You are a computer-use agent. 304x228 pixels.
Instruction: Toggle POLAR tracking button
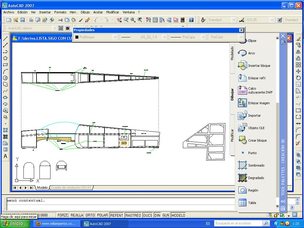coord(102,215)
